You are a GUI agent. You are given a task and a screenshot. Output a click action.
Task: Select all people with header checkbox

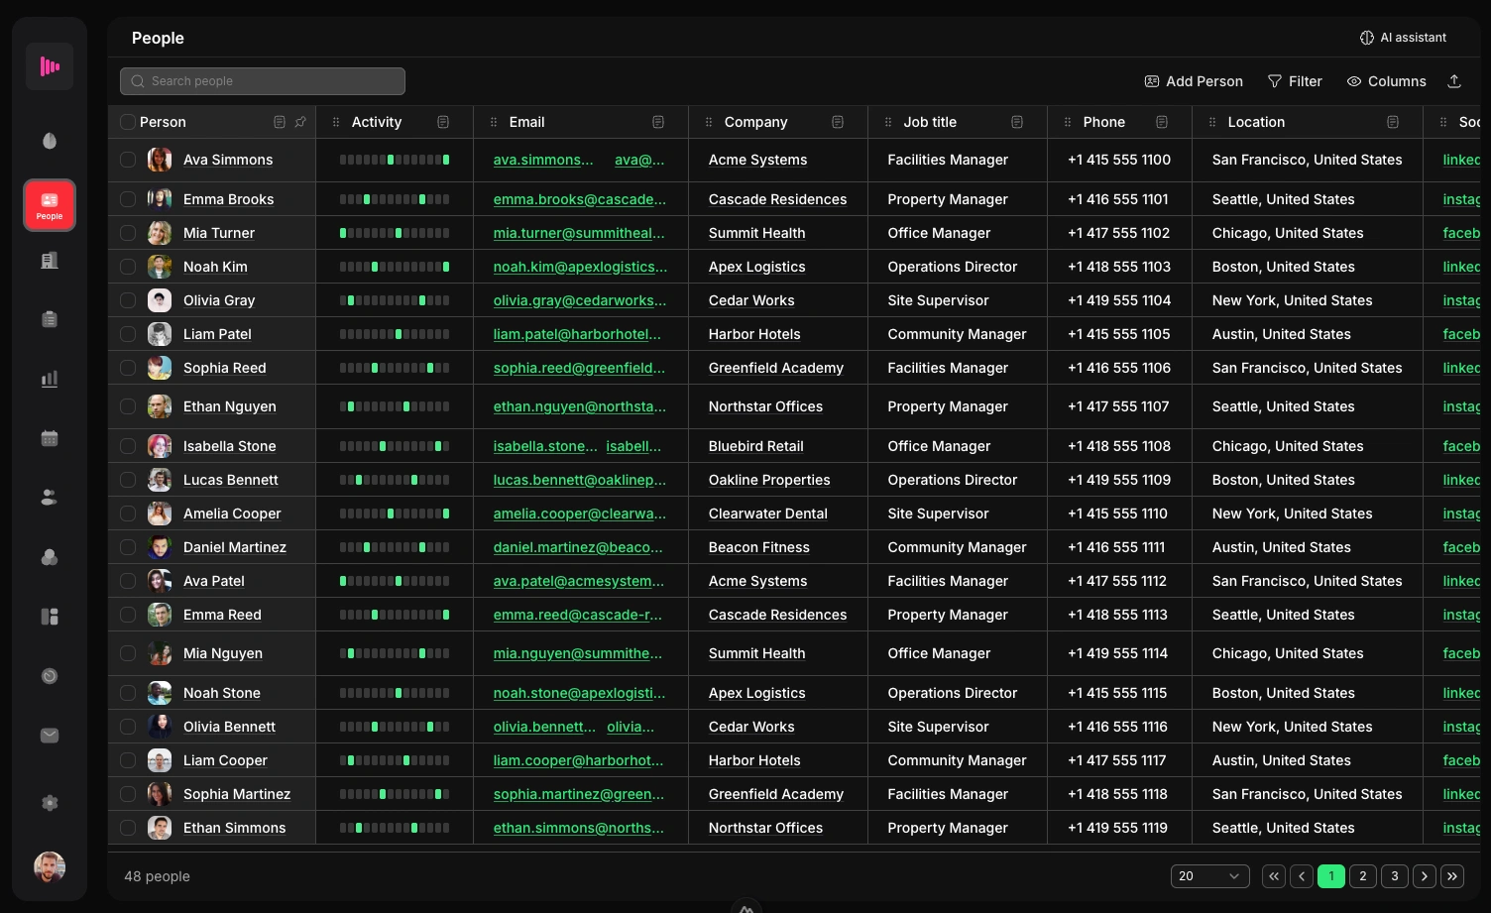(x=128, y=122)
